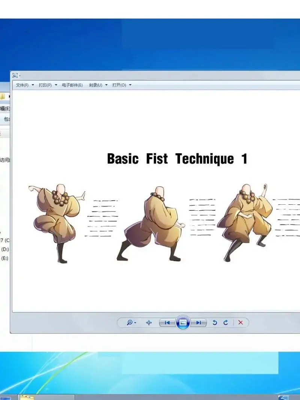Open the folder icon on the taskbar
The height and width of the screenshot is (400, 300).
pyautogui.click(x=27, y=397)
